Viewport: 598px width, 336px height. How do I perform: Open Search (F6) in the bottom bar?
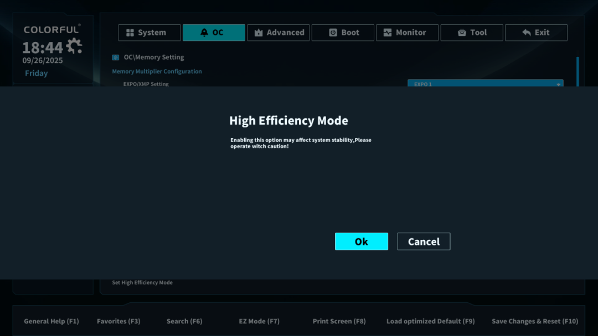184,321
